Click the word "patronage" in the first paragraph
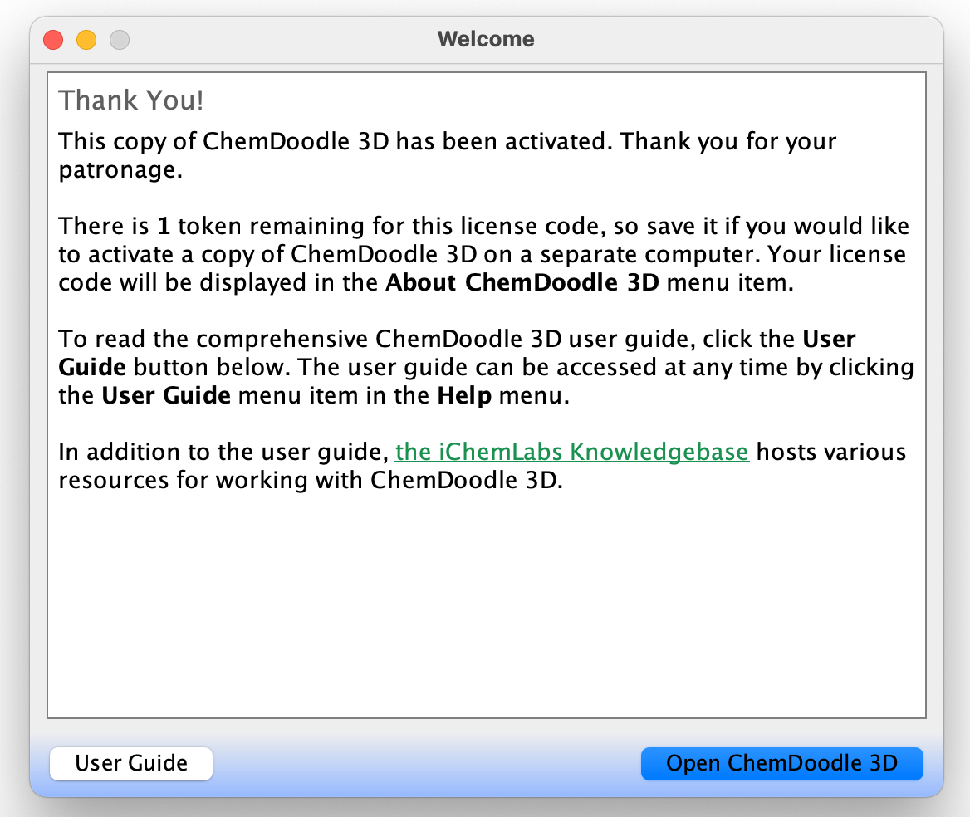The image size is (970, 817). point(120,170)
